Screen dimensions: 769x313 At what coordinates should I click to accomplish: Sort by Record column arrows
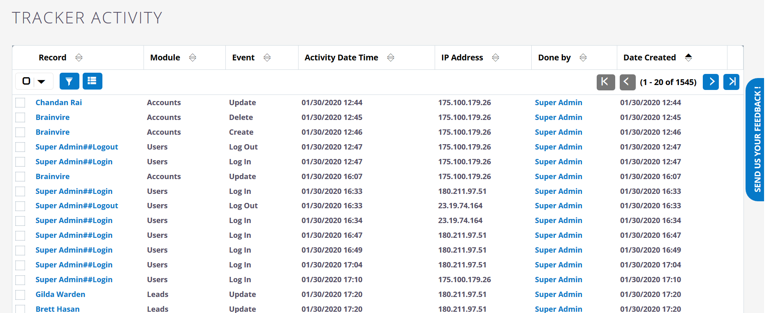click(79, 58)
